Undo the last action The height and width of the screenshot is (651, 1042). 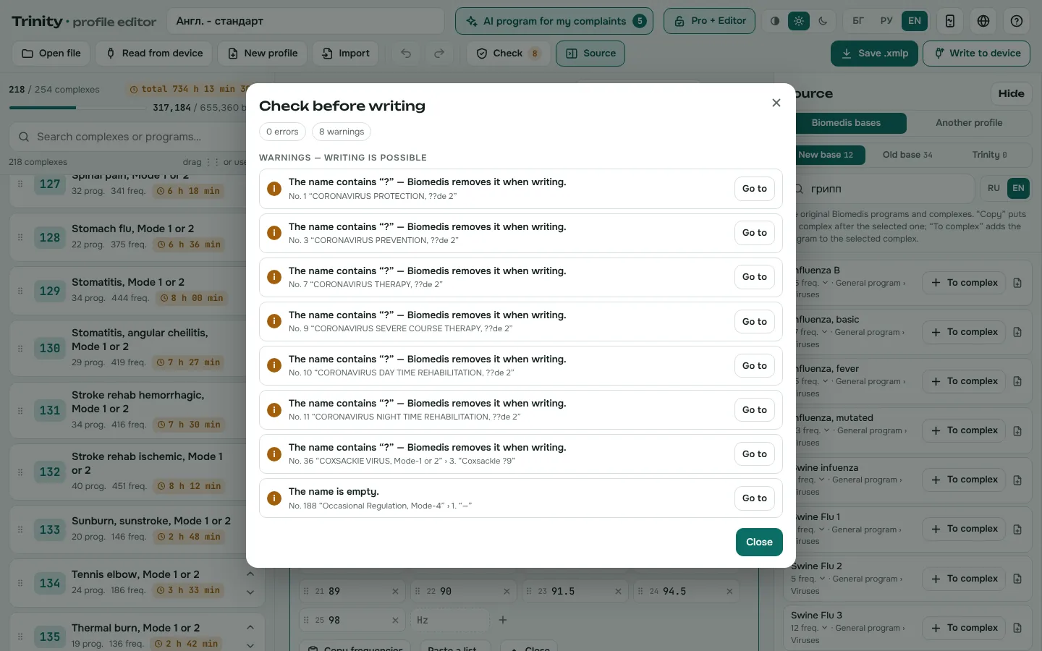point(406,54)
